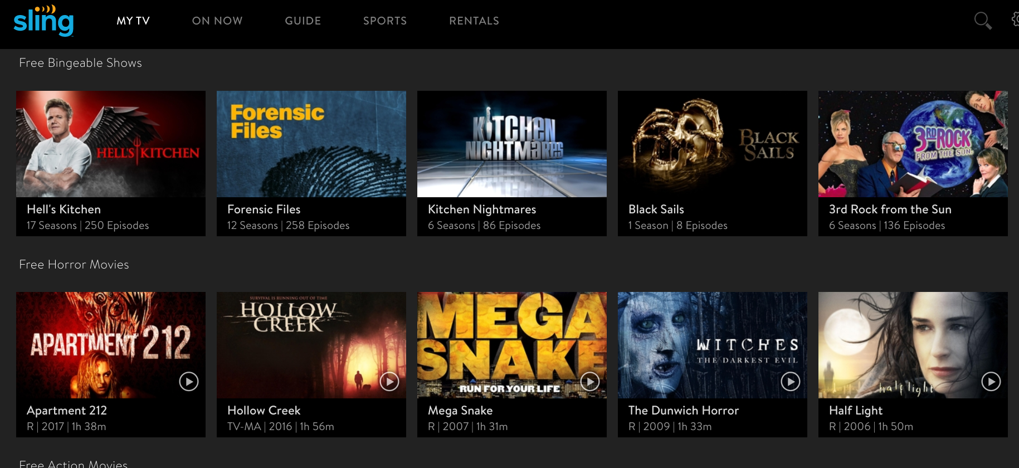Play Hollow Creek using its play icon
1019x468 pixels.
pyautogui.click(x=389, y=382)
